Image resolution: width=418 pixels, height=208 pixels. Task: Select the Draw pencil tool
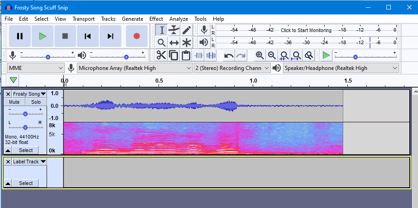pos(186,30)
